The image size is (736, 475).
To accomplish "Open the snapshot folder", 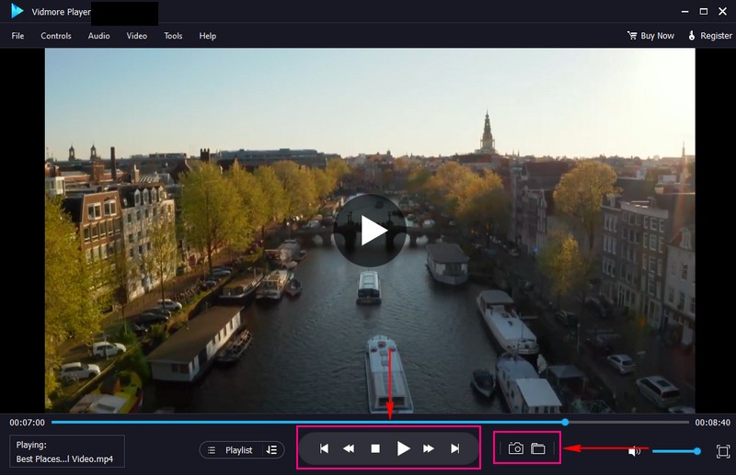I will pyautogui.click(x=538, y=449).
